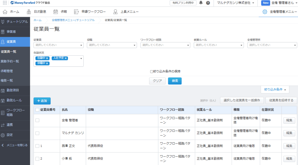The image size is (298, 165).
Task: Check the select-all checkbox in table header
Action: coord(37,110)
